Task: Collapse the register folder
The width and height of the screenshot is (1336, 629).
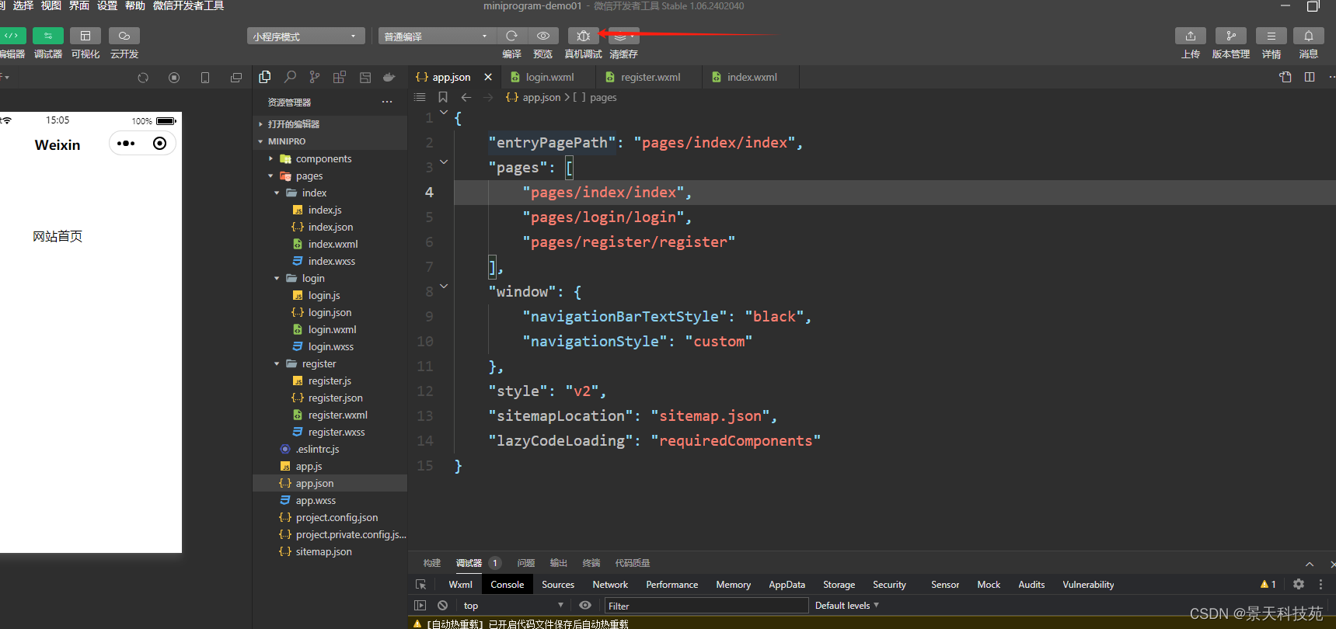Action: click(x=330, y=363)
